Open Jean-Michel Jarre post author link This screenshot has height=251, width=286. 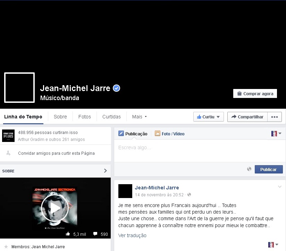(x=157, y=188)
